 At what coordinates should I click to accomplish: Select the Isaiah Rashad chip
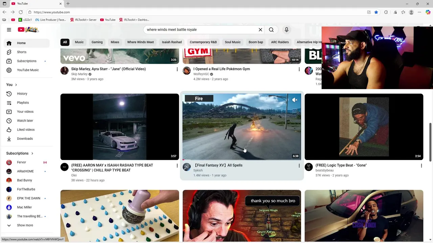[x=172, y=42]
